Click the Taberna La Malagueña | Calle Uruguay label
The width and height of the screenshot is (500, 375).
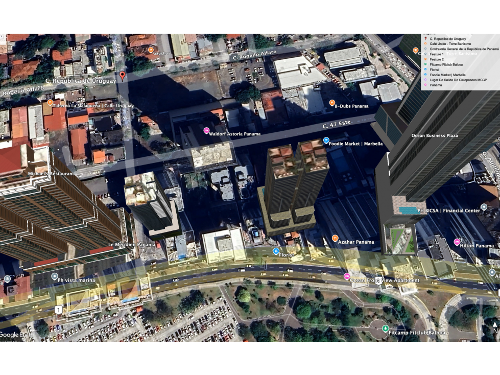click(93, 106)
